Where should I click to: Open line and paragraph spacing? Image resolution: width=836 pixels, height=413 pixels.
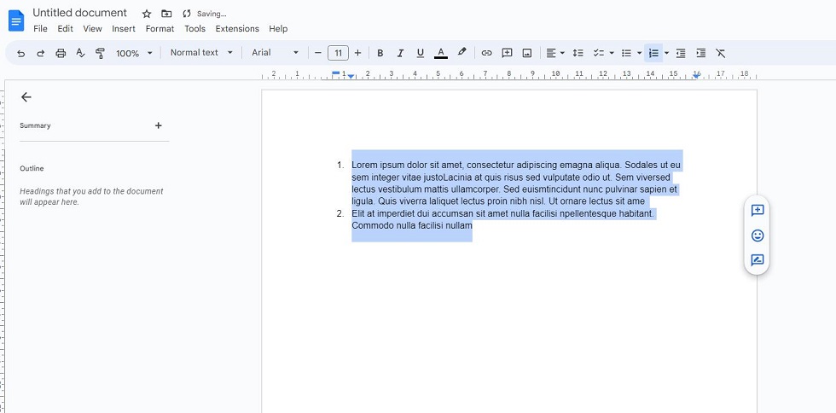[578, 53]
